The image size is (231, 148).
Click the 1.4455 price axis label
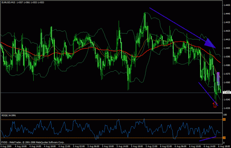pyautogui.click(x=227, y=5)
